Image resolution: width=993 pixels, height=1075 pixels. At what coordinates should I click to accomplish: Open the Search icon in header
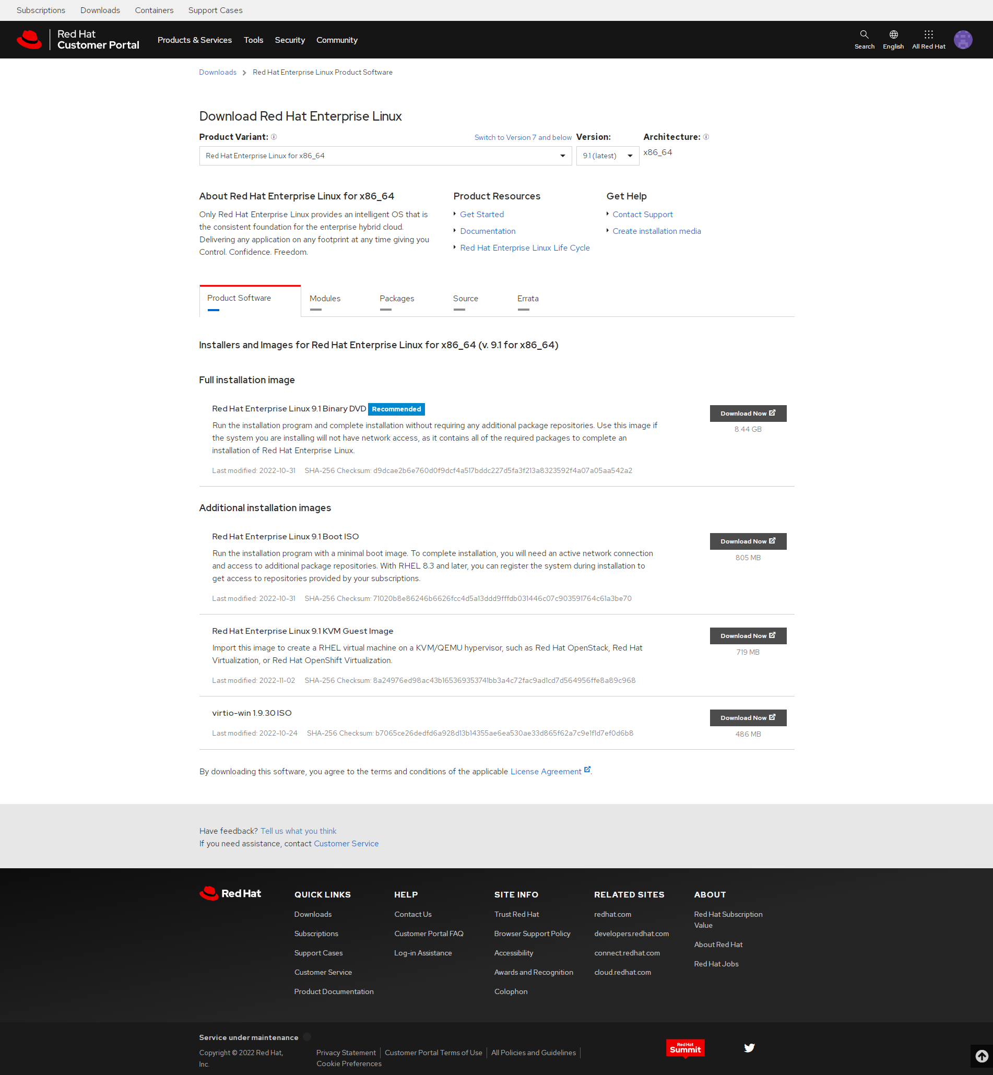(x=864, y=39)
